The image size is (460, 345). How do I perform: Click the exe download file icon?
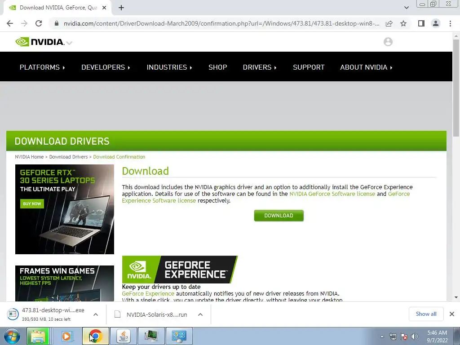pyautogui.click(x=13, y=314)
